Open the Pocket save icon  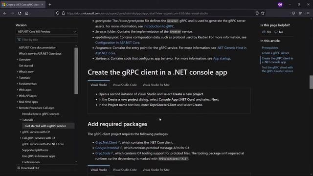(293, 13)
